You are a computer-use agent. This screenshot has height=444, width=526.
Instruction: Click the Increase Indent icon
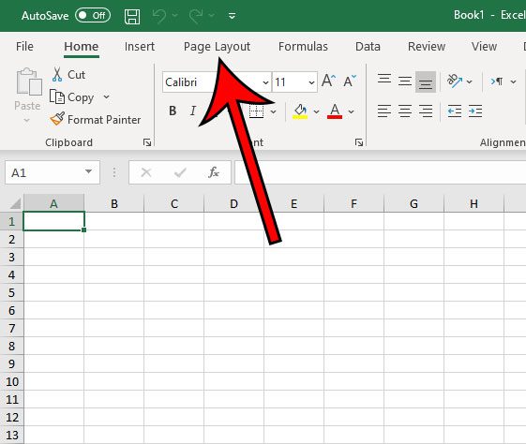click(475, 111)
